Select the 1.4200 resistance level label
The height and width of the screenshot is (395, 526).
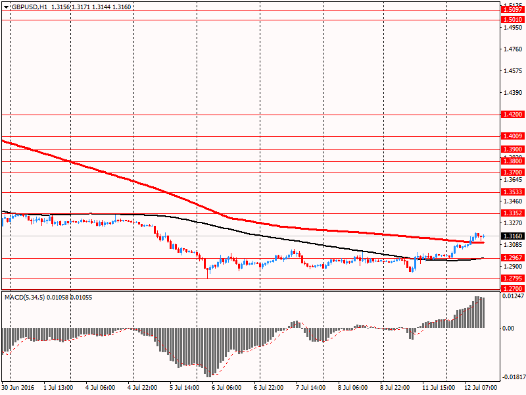pyautogui.click(x=513, y=115)
